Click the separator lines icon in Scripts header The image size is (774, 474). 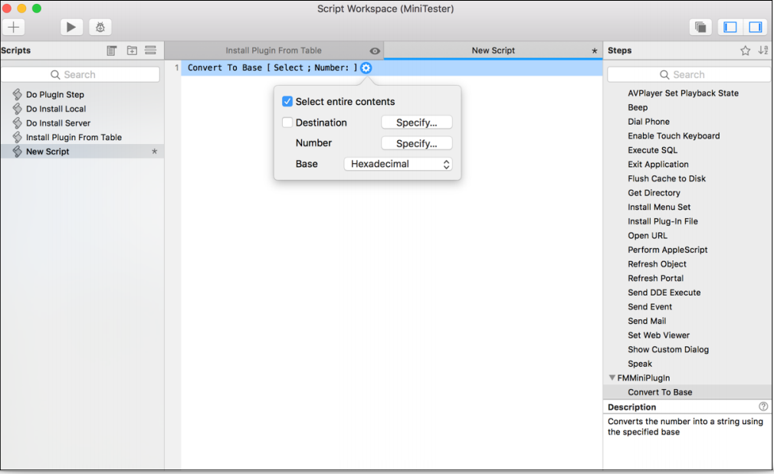(150, 51)
